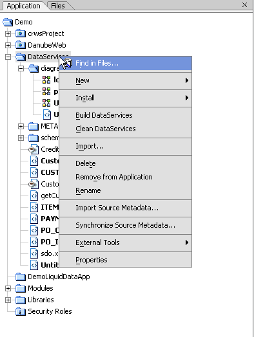
Task: Select Import Source Metadata…
Action: point(125,208)
